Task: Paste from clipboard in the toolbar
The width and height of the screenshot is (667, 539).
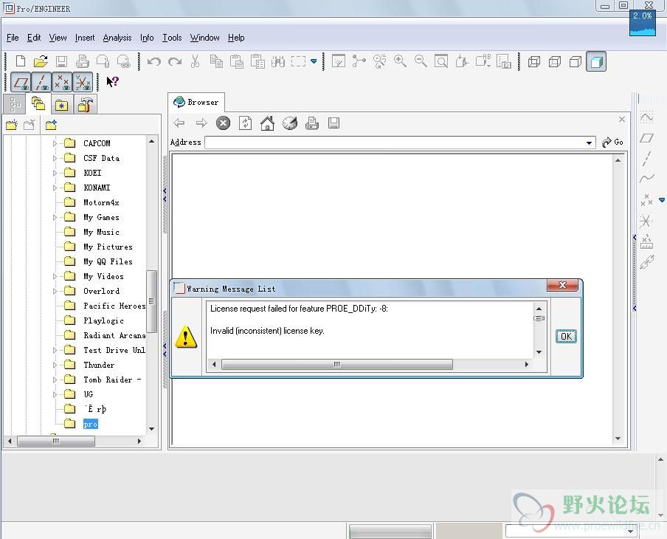Action: (x=237, y=61)
